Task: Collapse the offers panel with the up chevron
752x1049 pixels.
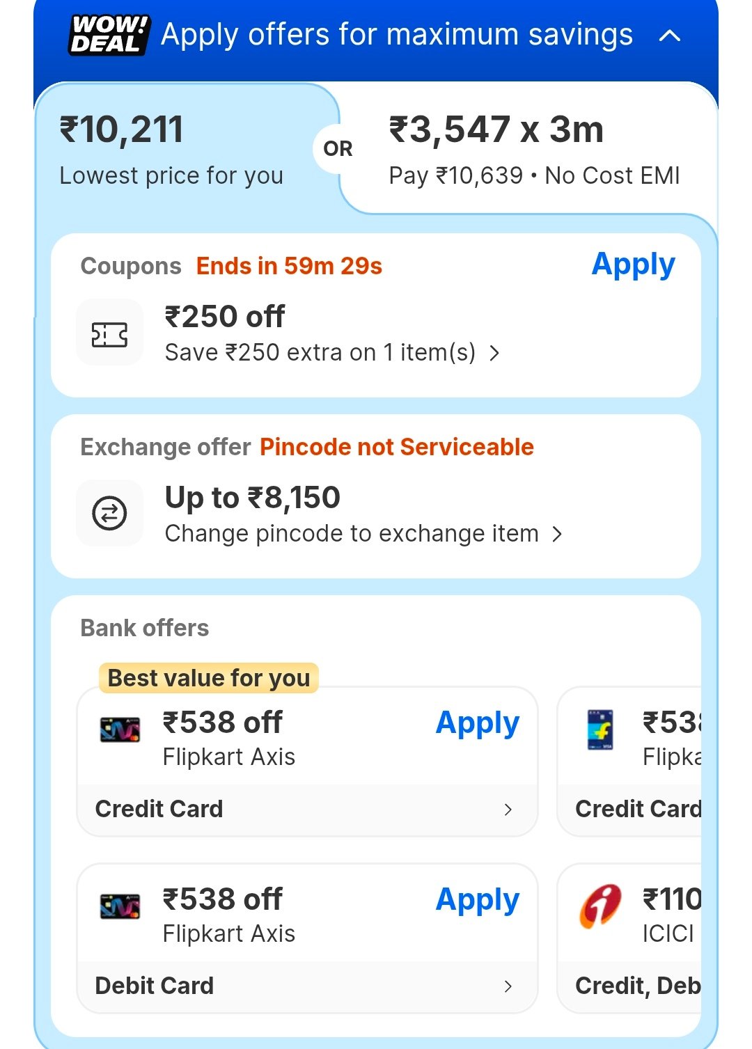Action: pyautogui.click(x=670, y=36)
